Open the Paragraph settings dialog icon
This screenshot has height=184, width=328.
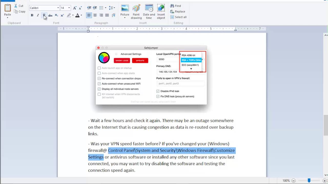(114, 15)
